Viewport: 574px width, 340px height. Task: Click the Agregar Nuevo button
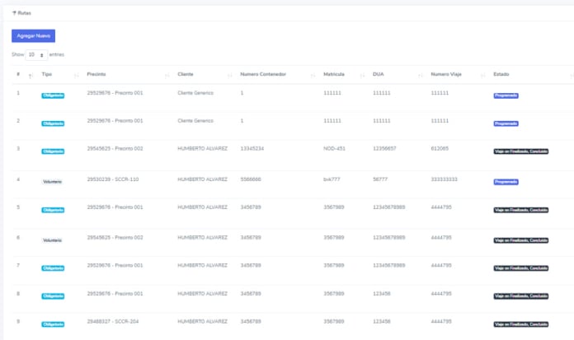click(x=33, y=36)
